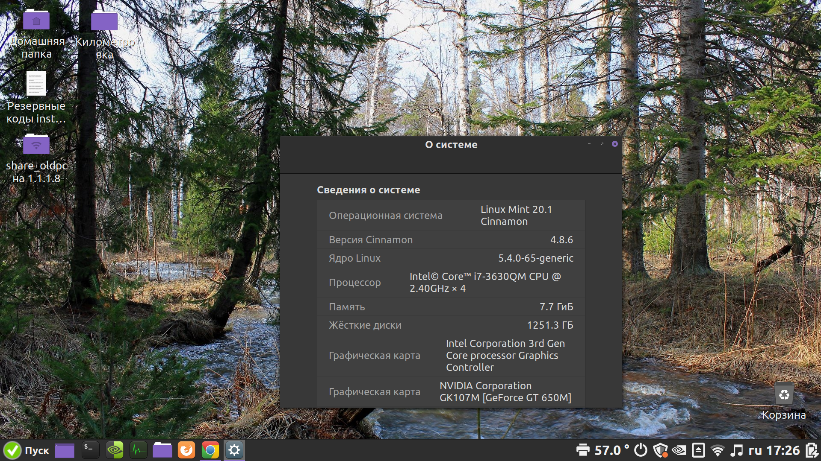Screen dimensions: 821x461
Task: Switch keyboard layout via ru indicator
Action: tap(755, 450)
